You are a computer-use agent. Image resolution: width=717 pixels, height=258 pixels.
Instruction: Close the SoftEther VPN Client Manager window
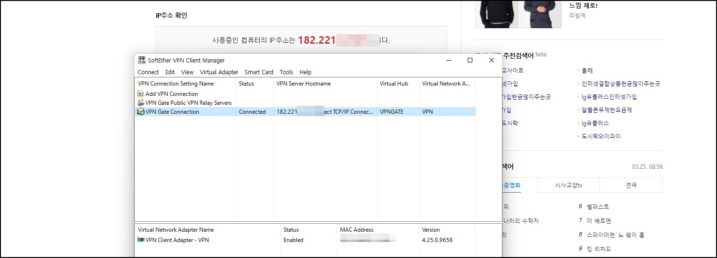click(x=492, y=60)
